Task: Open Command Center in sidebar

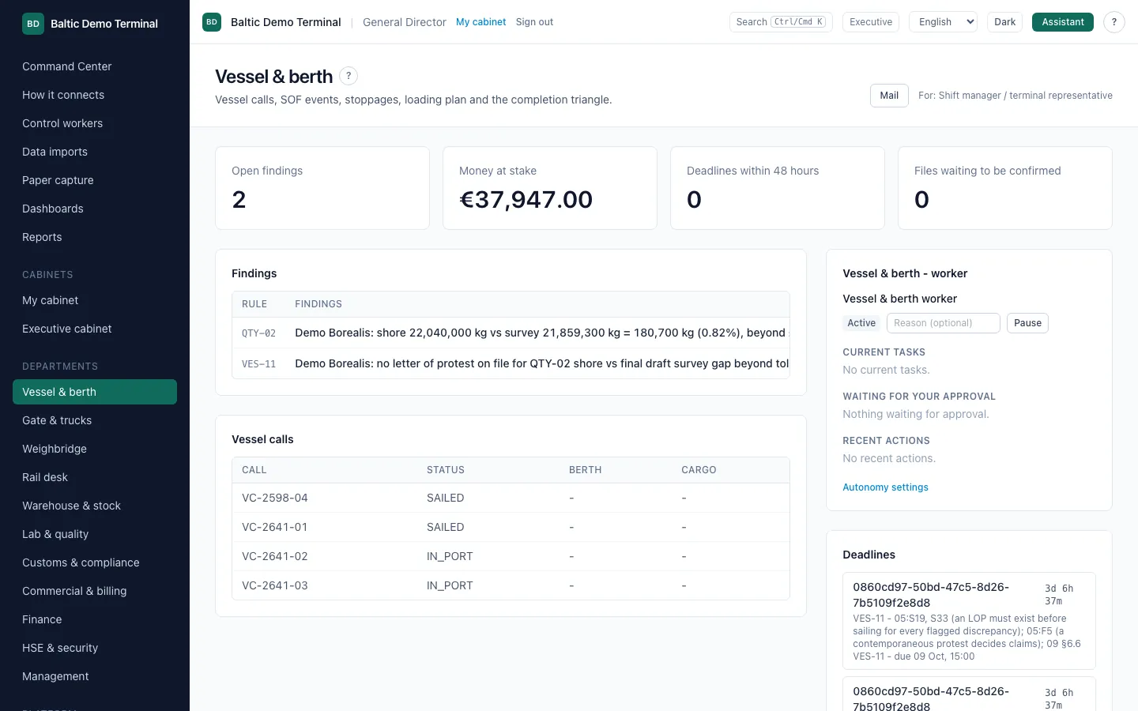Action: click(x=95, y=66)
